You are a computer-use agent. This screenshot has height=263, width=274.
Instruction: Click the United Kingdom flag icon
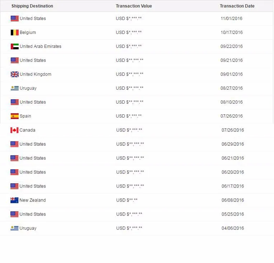15,74
